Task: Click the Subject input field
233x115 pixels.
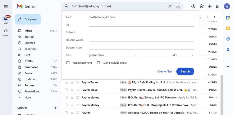Action: (141, 32)
